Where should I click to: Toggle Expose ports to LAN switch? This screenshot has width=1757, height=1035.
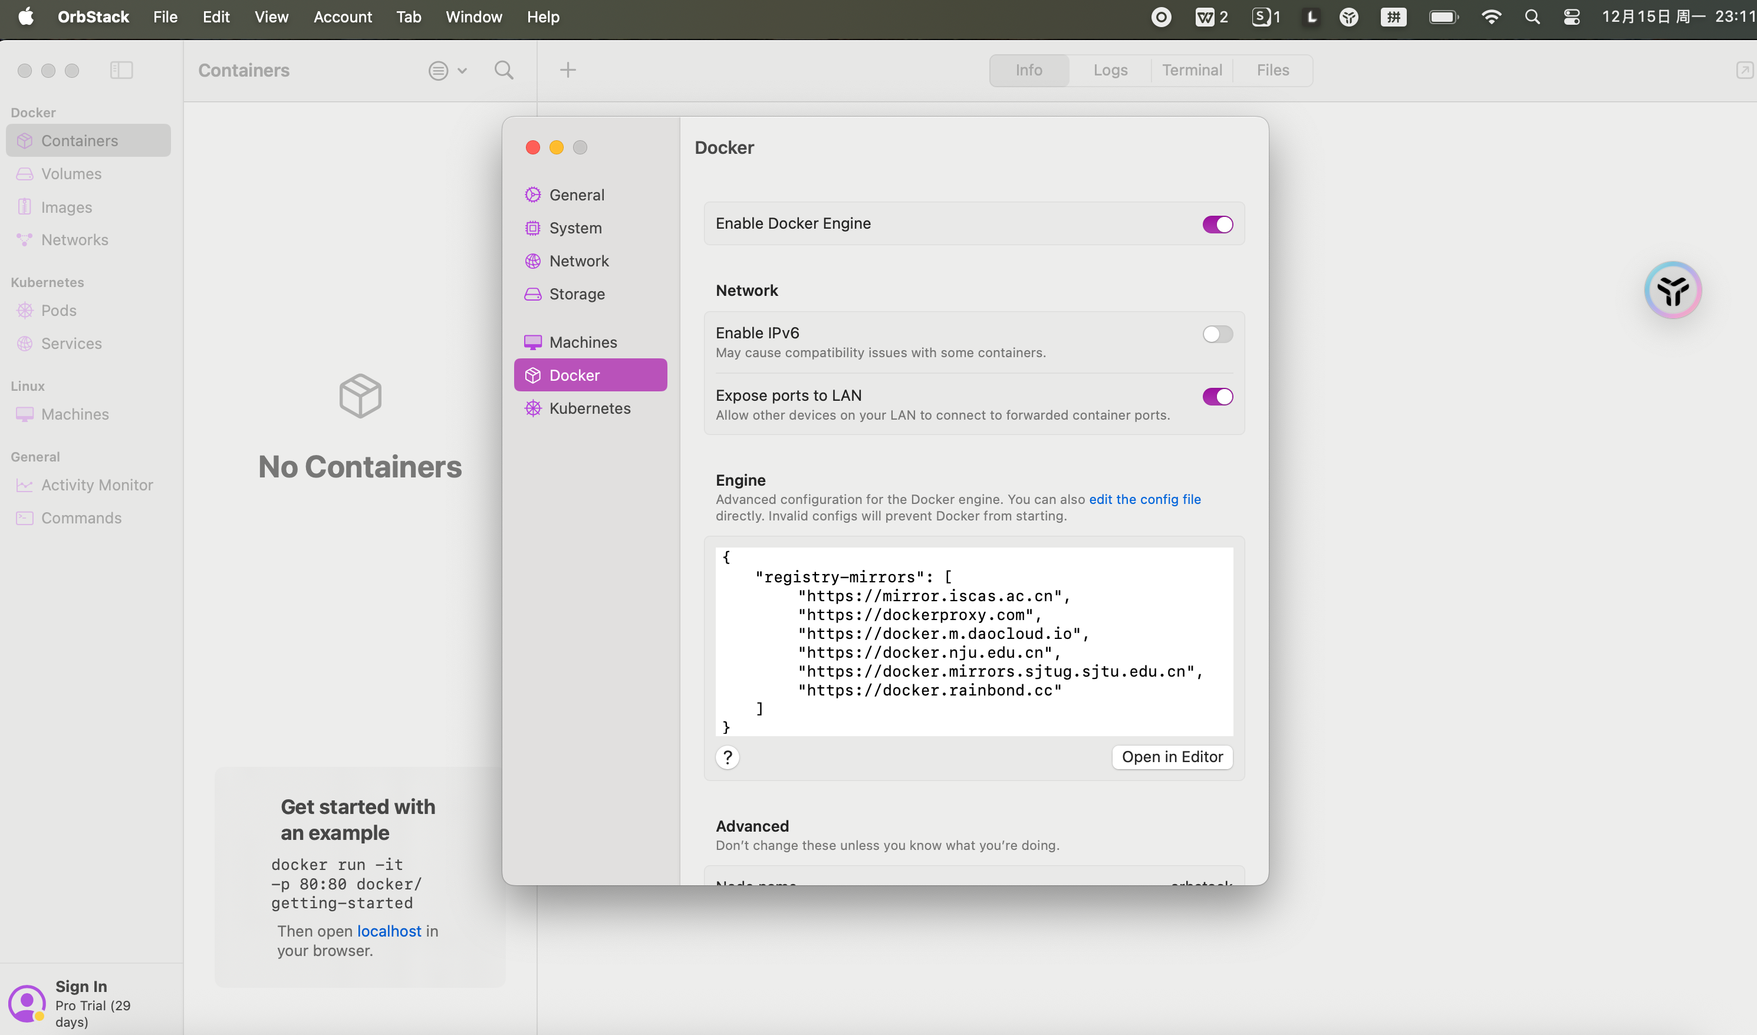[1217, 397]
